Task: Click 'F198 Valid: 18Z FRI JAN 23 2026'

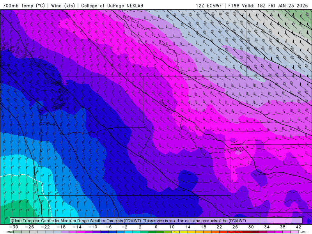Action: click(x=268, y=5)
